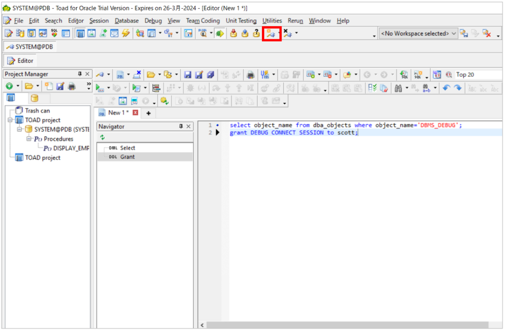Collapse the Procedures tree node
Viewport: 505px width, 330px height.
point(29,138)
